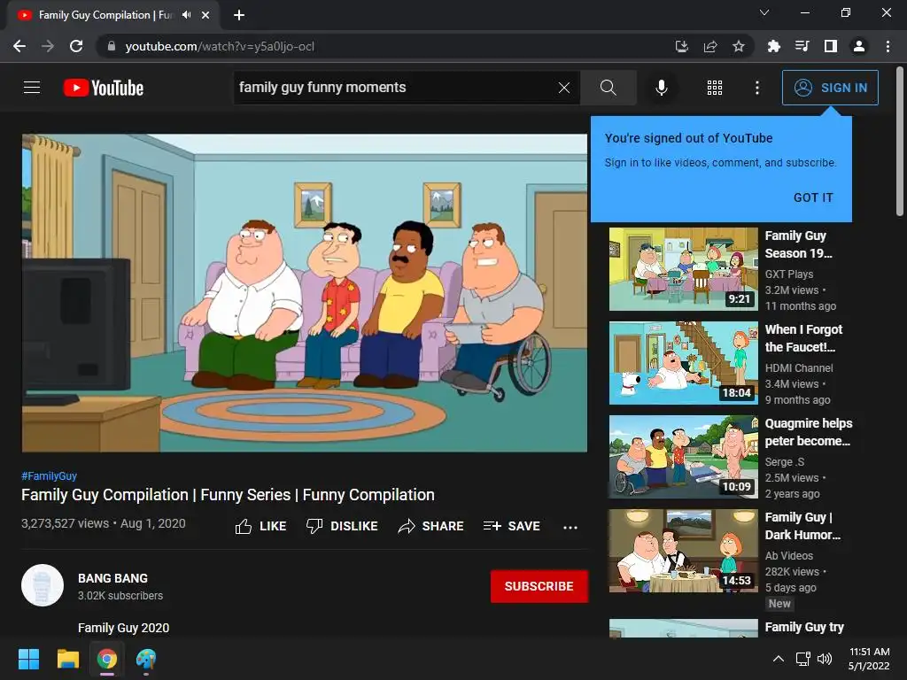The width and height of the screenshot is (907, 680).
Task: Subscribe to BANG BANG channel
Action: (x=539, y=586)
